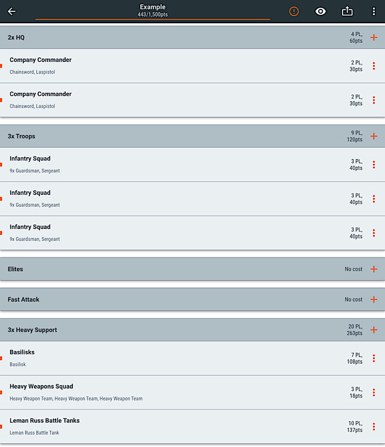385x447 pixels.
Task: Open options menu for Basilisks unit
Action: [374, 358]
